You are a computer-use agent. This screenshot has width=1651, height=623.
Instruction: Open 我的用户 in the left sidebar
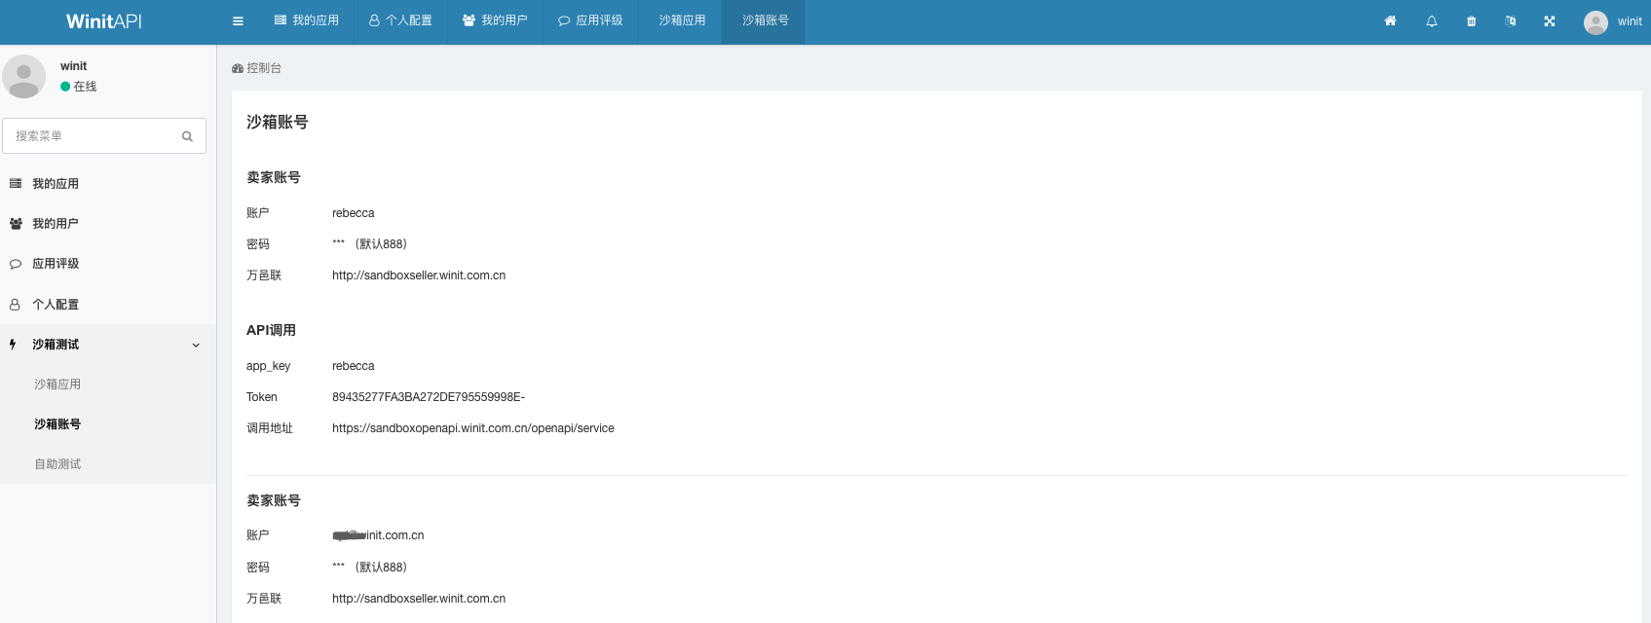56,224
